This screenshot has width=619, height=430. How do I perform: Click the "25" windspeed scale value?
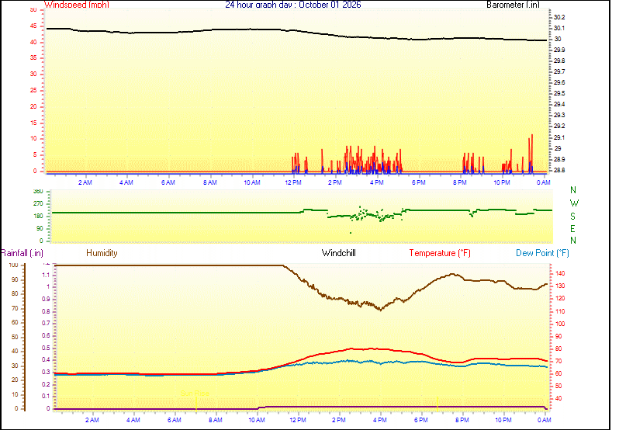[x=33, y=90]
